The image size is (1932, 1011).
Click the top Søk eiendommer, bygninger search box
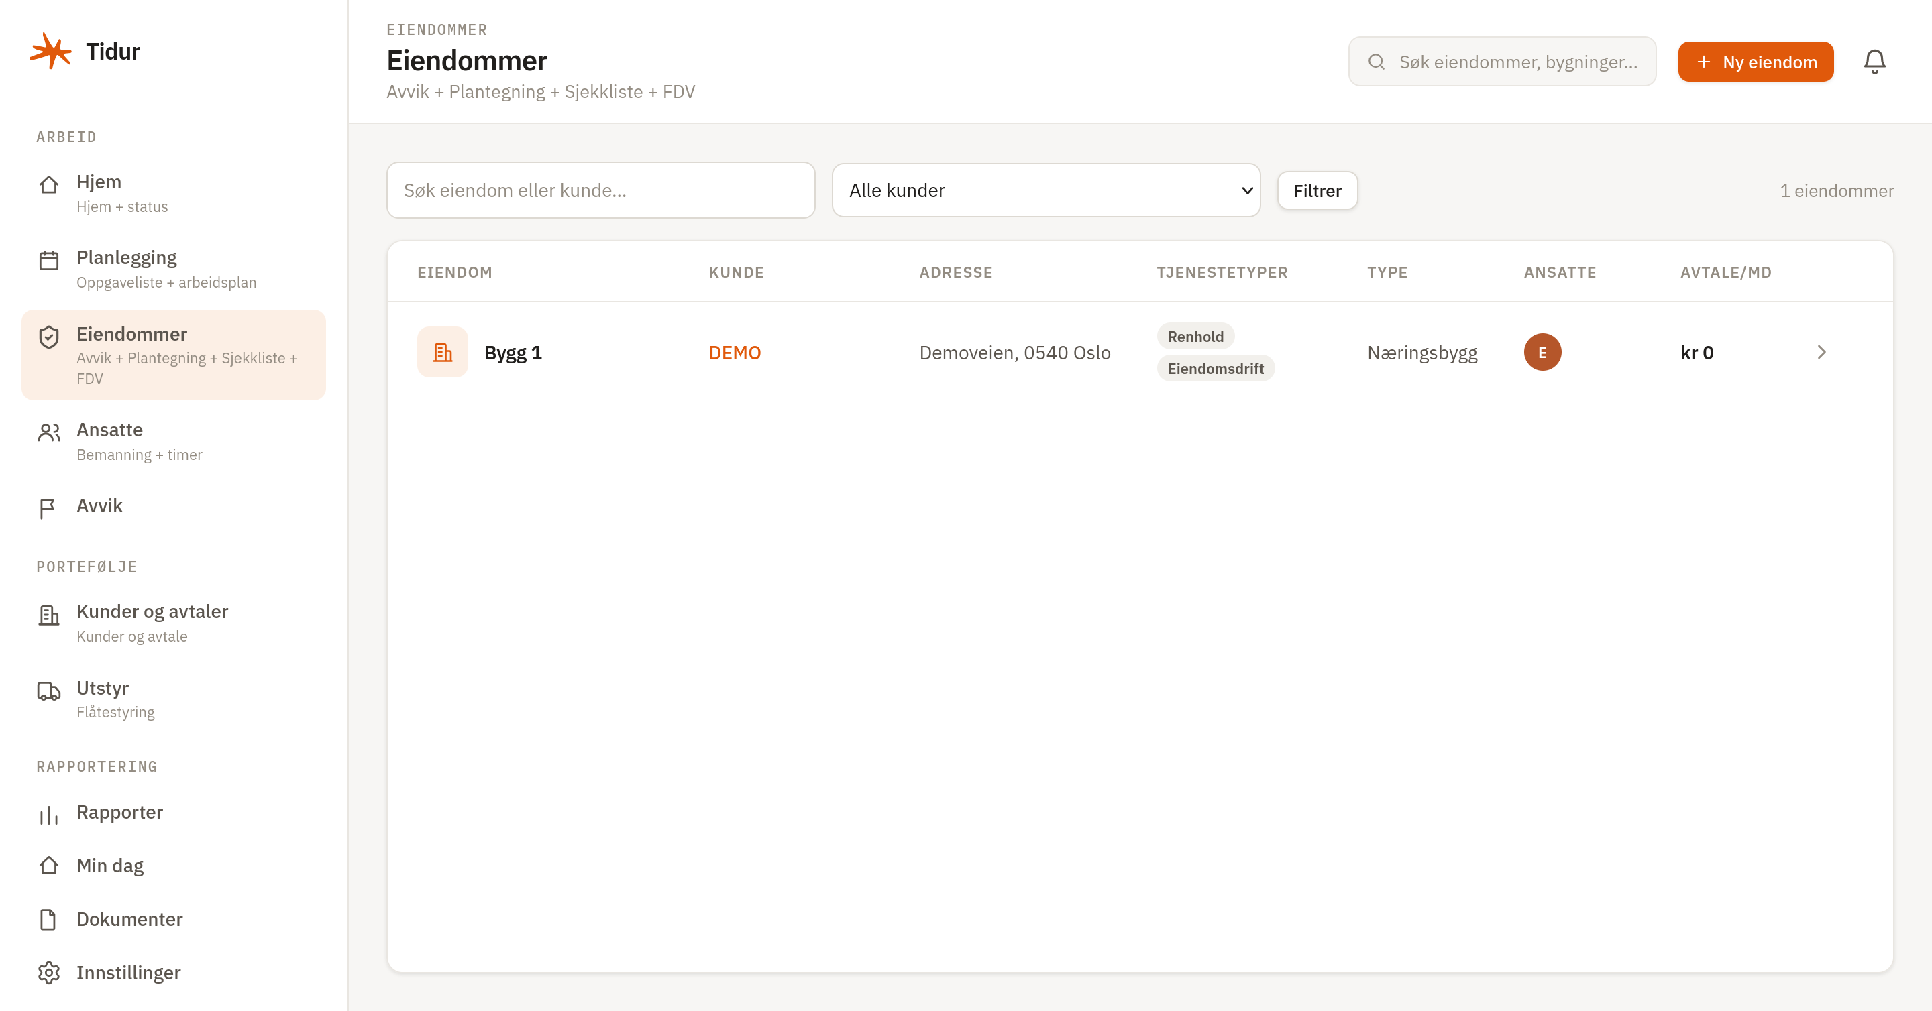[1501, 62]
